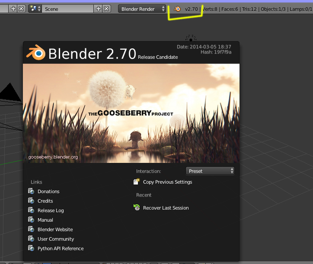Click the globe icon next to Credits

coord(31,200)
